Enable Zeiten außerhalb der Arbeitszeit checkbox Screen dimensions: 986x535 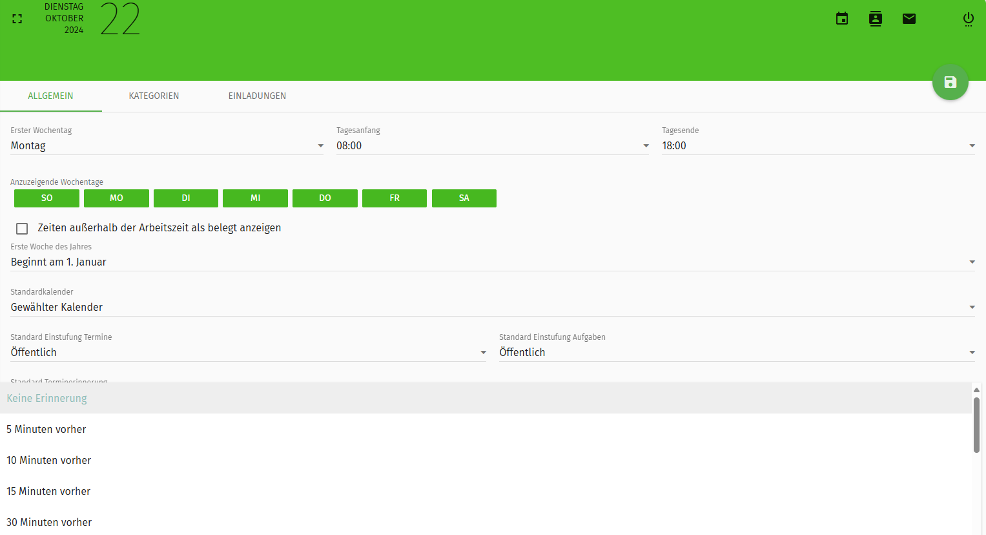(x=21, y=228)
